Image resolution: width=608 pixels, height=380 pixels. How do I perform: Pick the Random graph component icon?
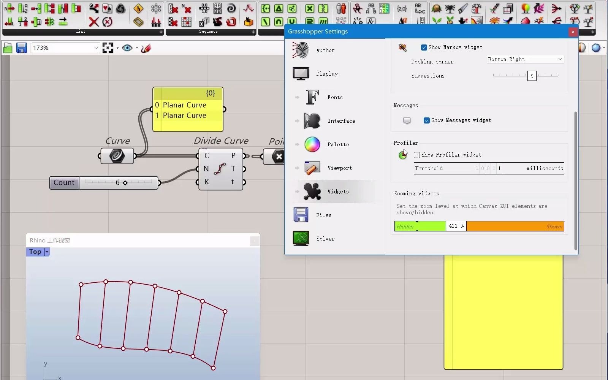(249, 8)
